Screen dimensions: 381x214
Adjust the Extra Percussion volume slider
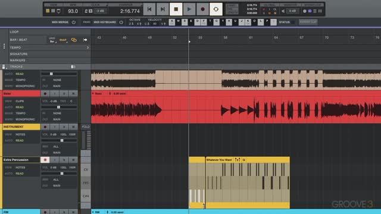pyautogui.click(x=62, y=174)
